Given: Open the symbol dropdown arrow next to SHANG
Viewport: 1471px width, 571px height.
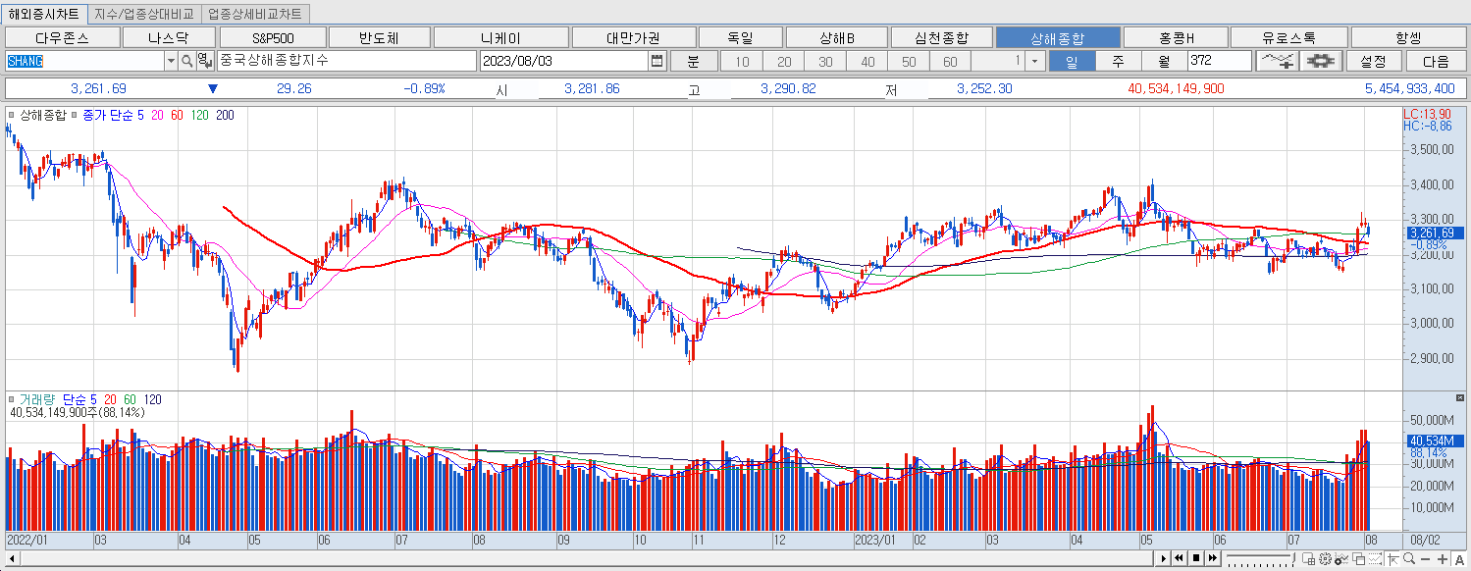Looking at the screenshot, I should pyautogui.click(x=169, y=61).
